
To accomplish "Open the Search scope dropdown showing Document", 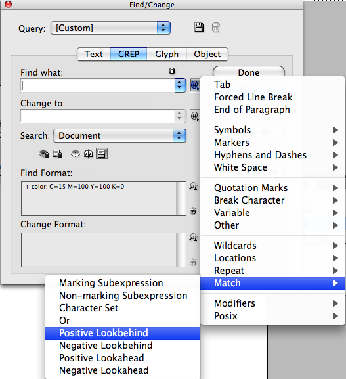I will click(x=120, y=135).
